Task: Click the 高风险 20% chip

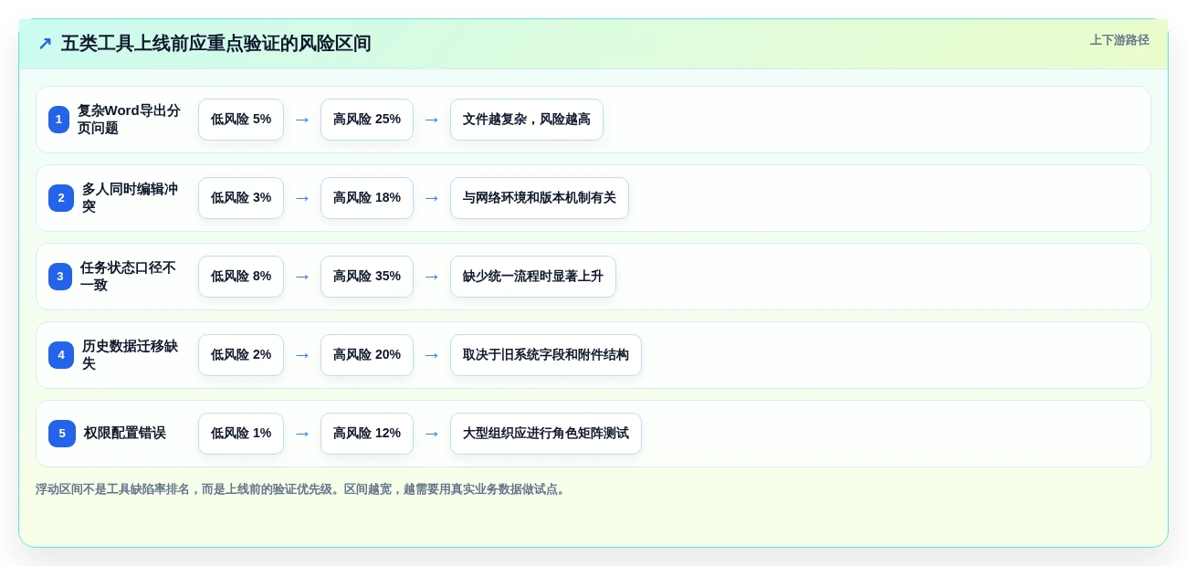Action: point(367,355)
